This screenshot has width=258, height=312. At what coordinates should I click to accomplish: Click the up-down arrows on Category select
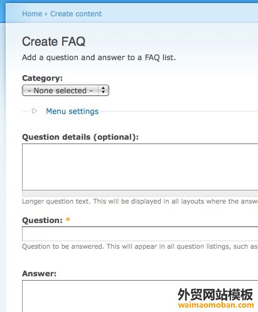(x=103, y=90)
